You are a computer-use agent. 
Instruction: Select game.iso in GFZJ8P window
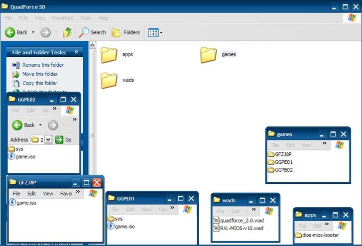tap(22, 203)
